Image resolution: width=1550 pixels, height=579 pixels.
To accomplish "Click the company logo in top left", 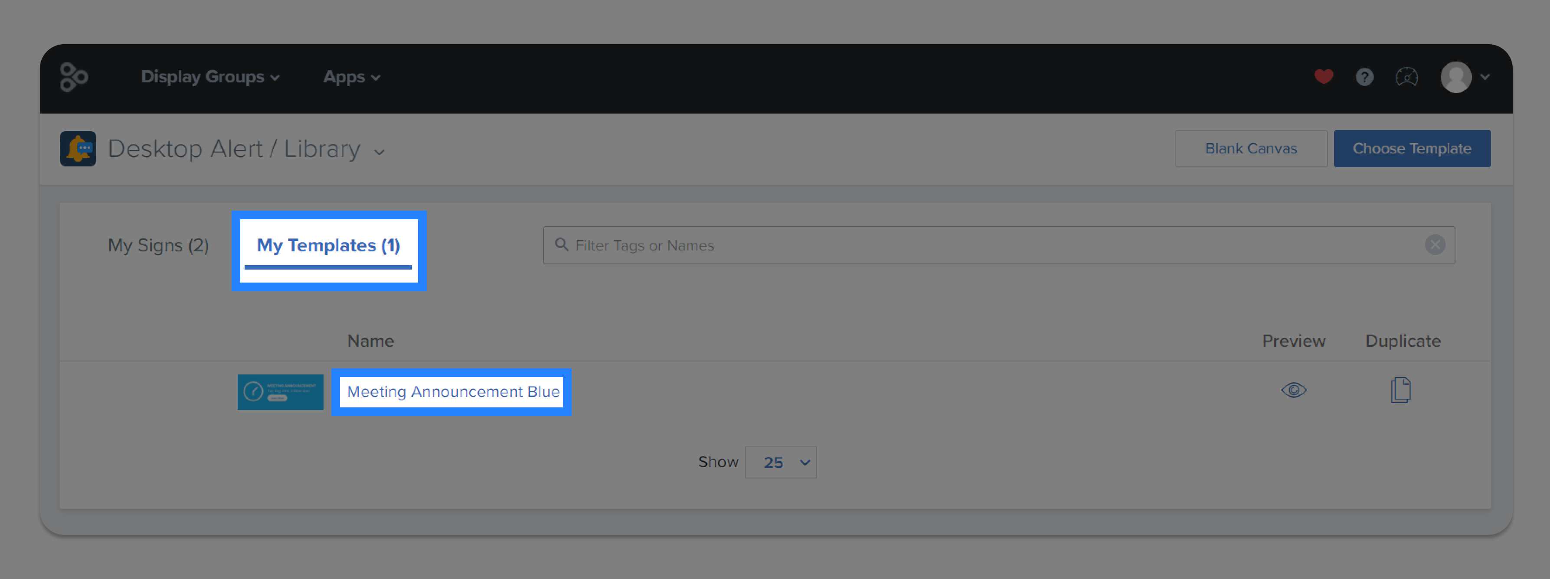I will 73,76.
